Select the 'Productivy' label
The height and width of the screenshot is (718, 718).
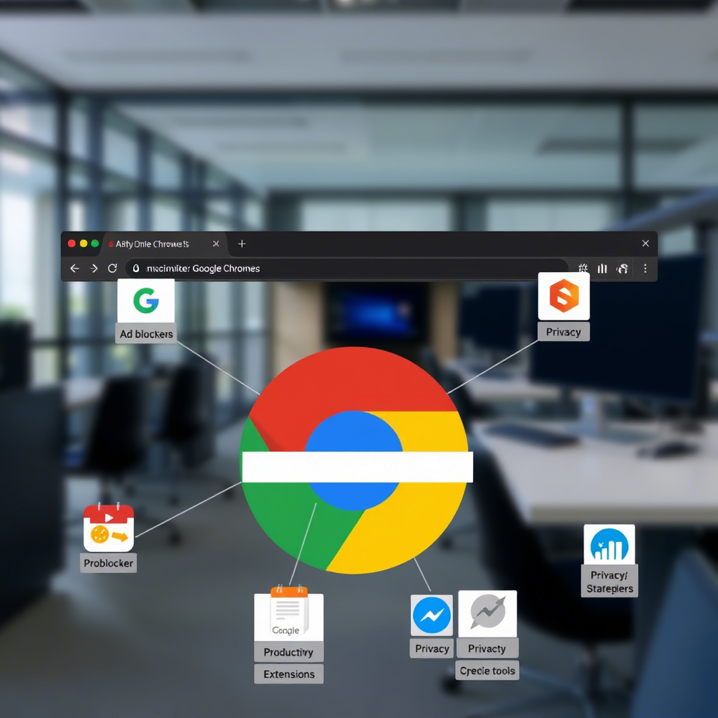click(288, 652)
